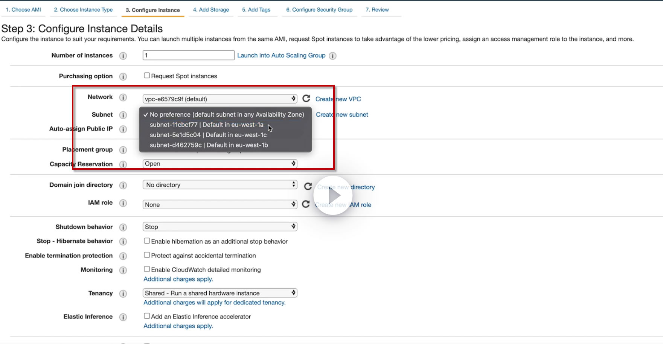
Task: Refresh the Domain join directory list
Action: pyautogui.click(x=308, y=186)
